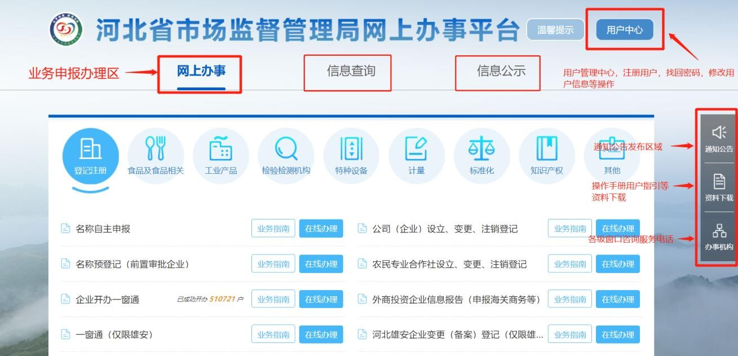The width and height of the screenshot is (738, 356).
Task: Open the 检验检测机构 category
Action: (285, 156)
